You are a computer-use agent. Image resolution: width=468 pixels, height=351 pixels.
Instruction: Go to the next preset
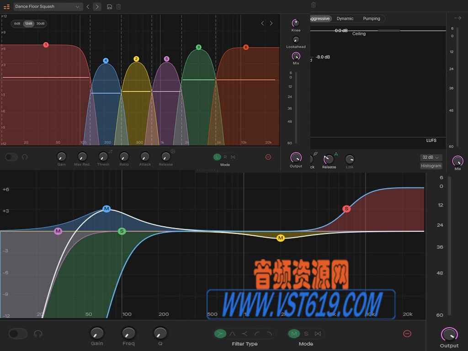(x=97, y=6)
